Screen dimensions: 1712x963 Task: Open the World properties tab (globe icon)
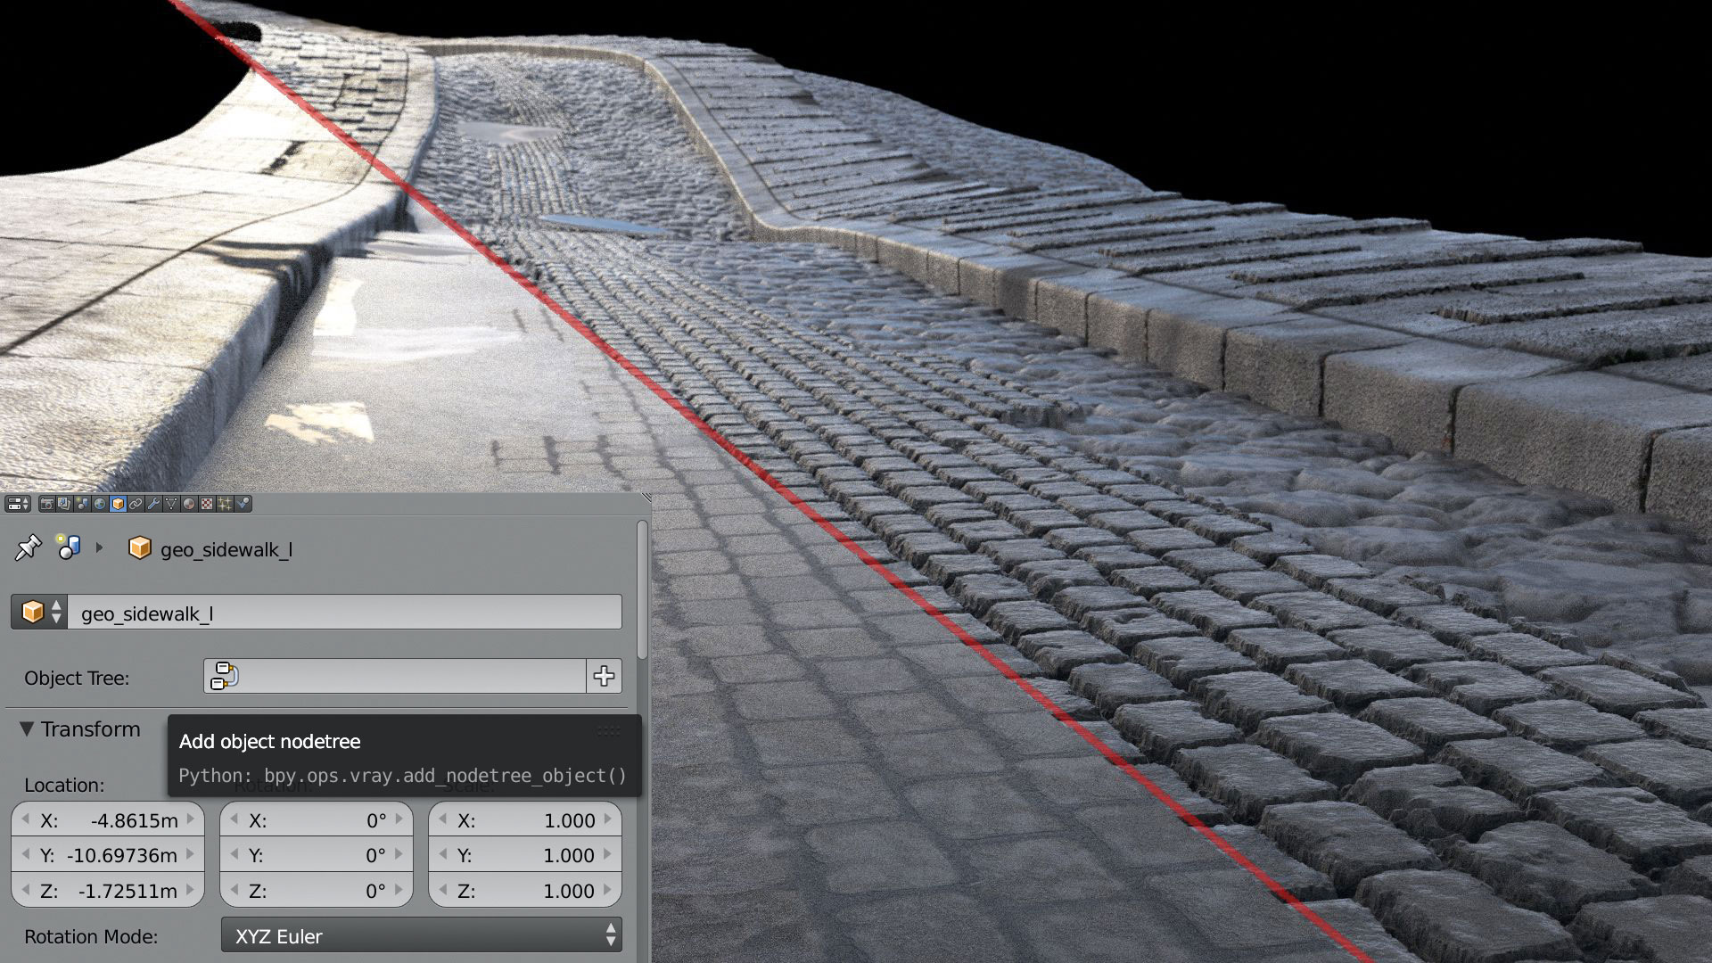100,504
